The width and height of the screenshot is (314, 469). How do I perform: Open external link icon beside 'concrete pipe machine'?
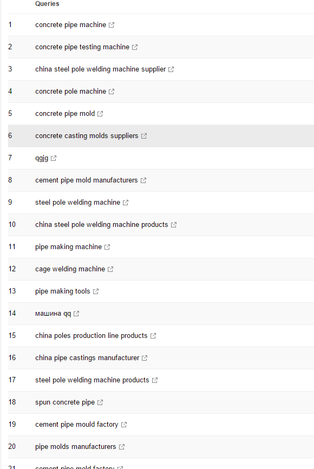(112, 25)
